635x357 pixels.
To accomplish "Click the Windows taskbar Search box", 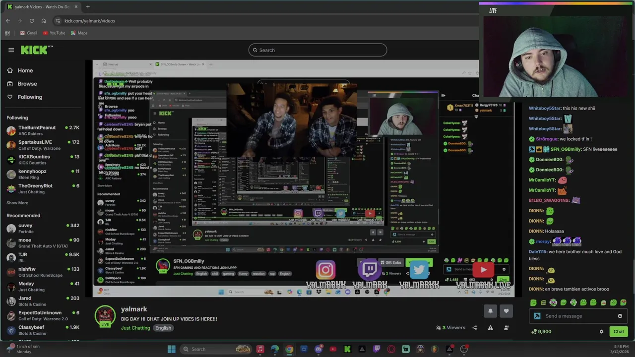I will pyautogui.click(x=216, y=349).
